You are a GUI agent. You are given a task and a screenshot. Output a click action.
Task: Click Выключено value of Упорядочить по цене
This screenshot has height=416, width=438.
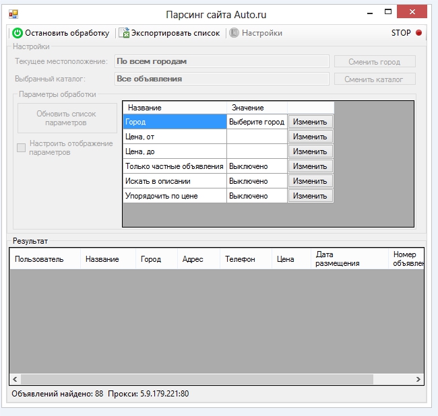click(x=257, y=196)
